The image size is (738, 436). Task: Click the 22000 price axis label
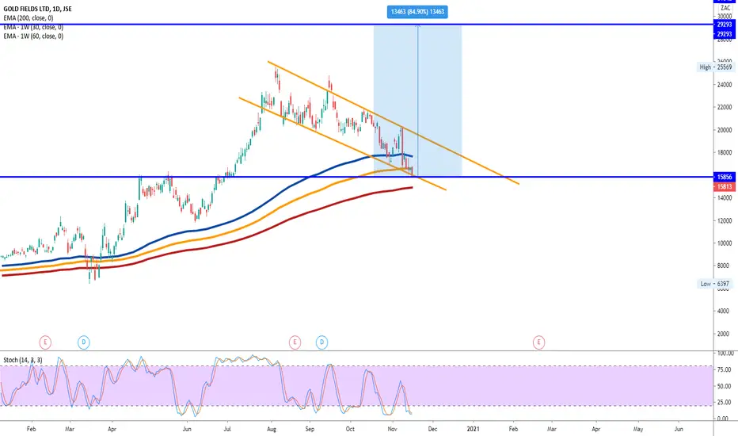pos(725,108)
